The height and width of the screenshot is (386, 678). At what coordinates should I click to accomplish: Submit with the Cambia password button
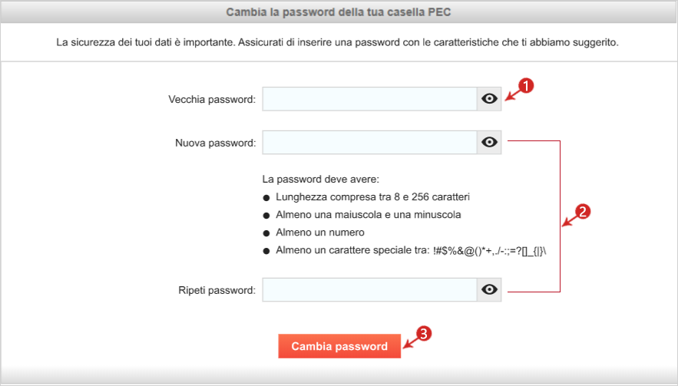(339, 346)
